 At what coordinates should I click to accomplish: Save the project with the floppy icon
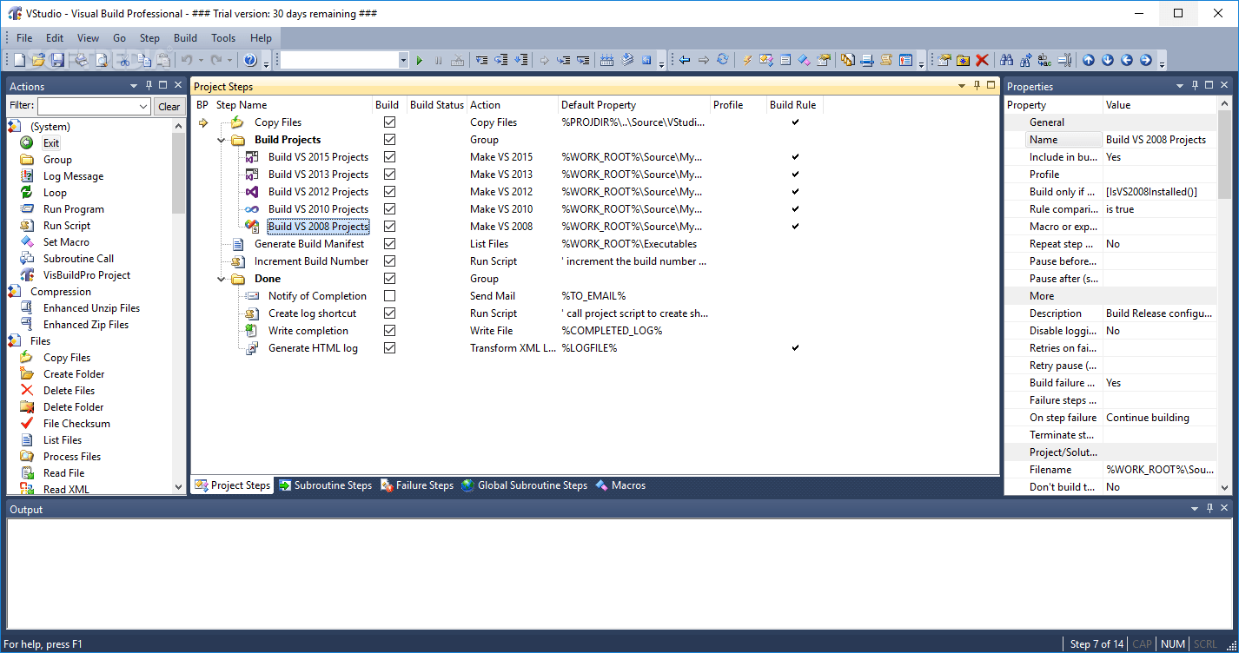[x=57, y=60]
